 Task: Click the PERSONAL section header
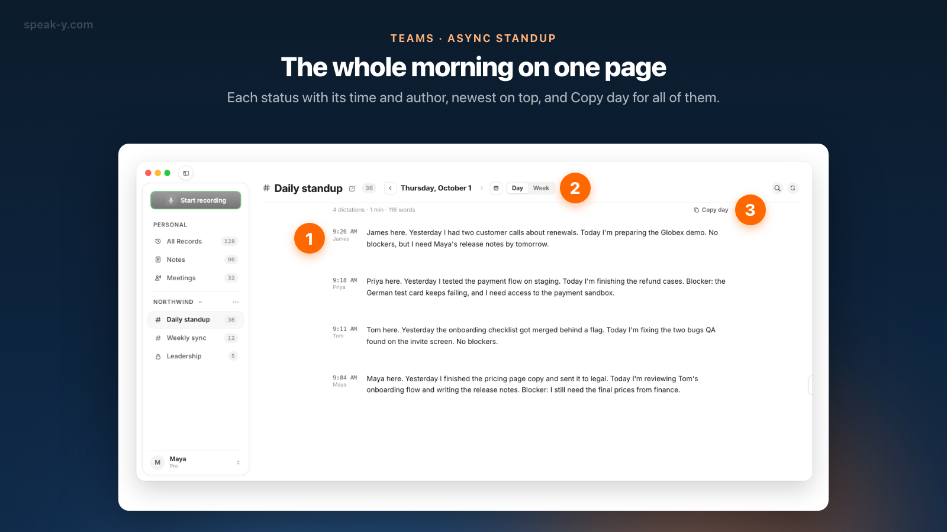point(170,225)
